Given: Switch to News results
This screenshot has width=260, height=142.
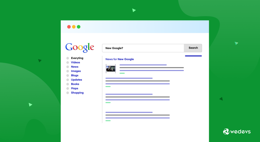Looking at the screenshot, I should (75, 67).
